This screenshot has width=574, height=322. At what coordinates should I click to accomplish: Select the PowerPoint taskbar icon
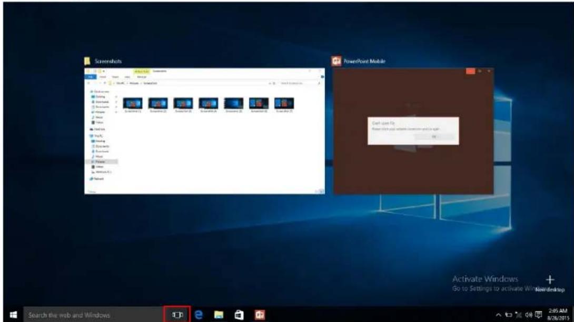pyautogui.click(x=260, y=315)
